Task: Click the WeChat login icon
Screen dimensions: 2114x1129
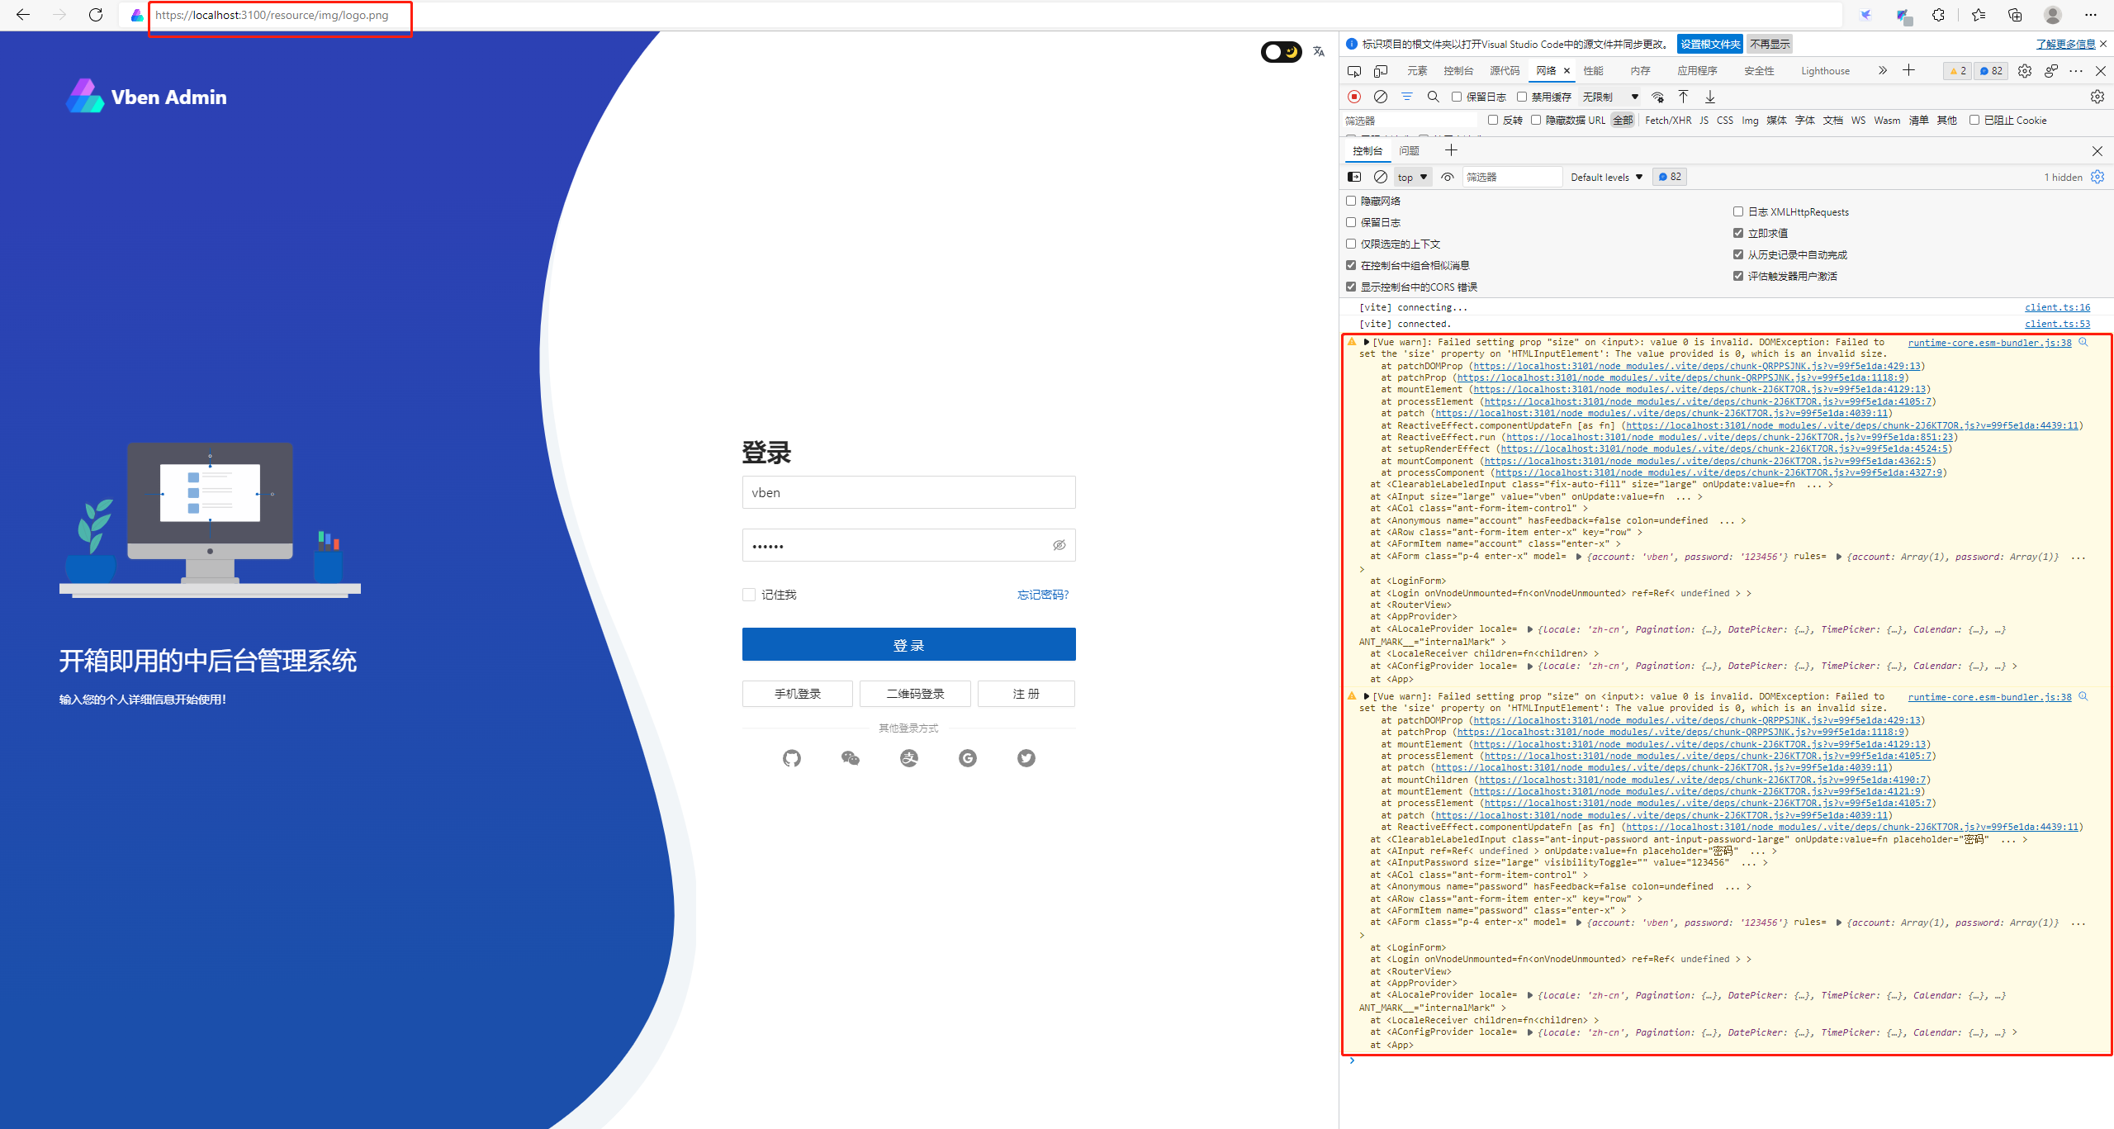Action: (x=850, y=758)
